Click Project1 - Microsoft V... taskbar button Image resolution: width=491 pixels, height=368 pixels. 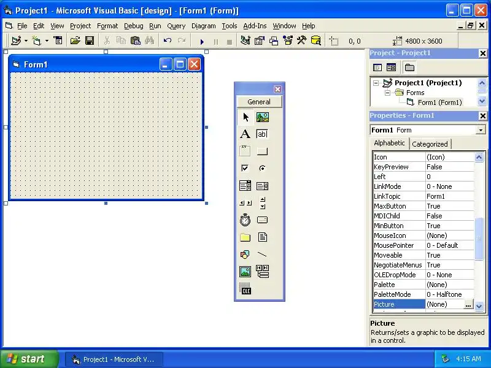[x=114, y=359]
